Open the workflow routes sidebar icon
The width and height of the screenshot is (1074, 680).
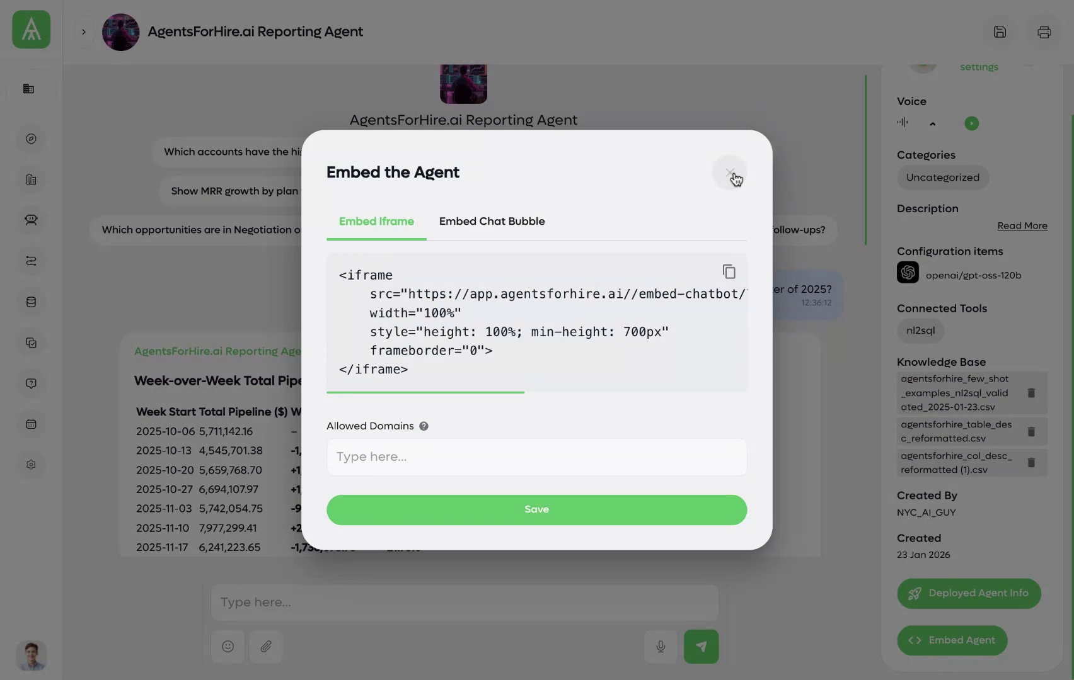click(x=31, y=261)
